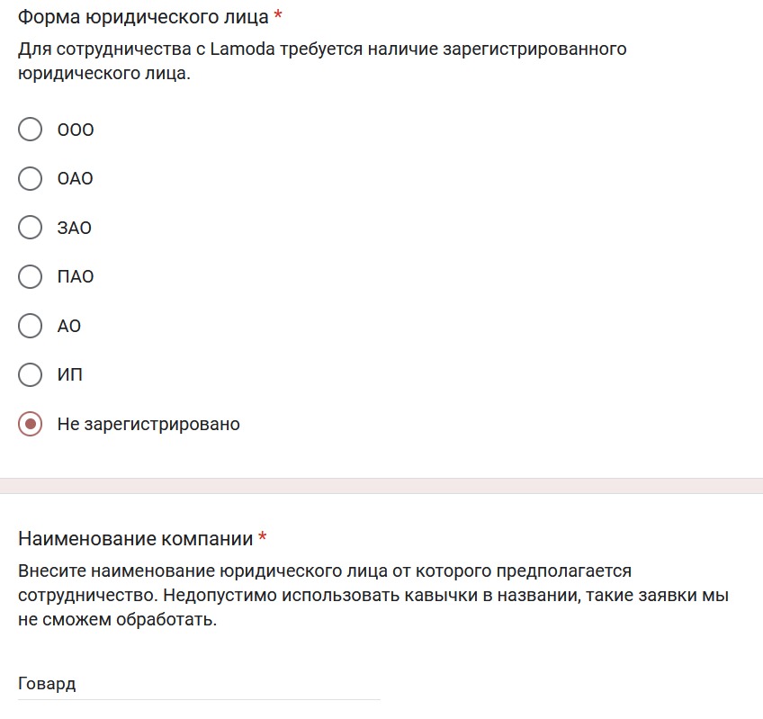Image resolution: width=763 pixels, height=719 pixels.
Task: Focus the company name field containing Говард
Action: pos(199,684)
